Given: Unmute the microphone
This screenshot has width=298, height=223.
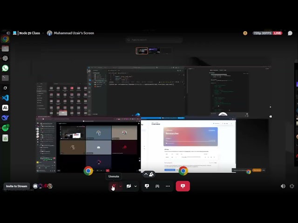Looking at the screenshot, I should [x=114, y=186].
